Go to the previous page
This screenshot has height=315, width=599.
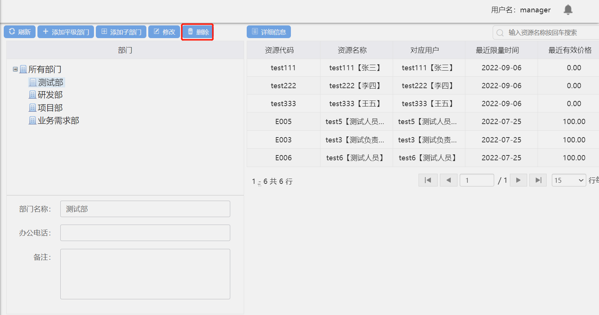pyautogui.click(x=449, y=180)
